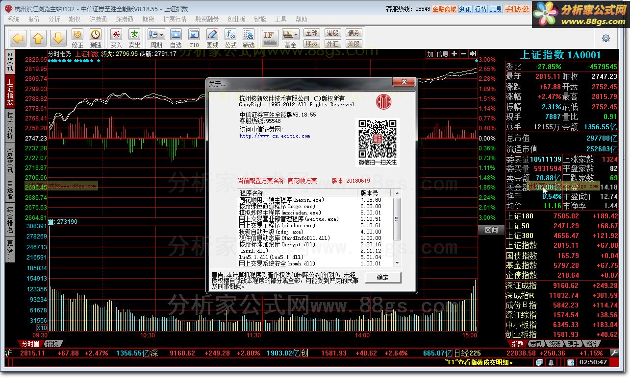Click the 全球 global markets button
Image resolution: width=631 pixels, height=378 pixels.
tap(312, 33)
